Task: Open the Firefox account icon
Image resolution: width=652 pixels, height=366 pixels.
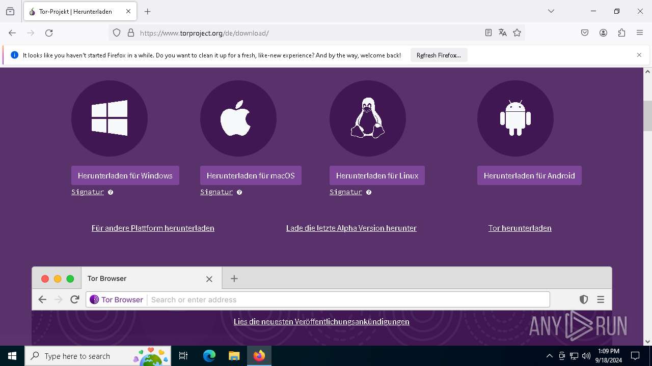Action: pyautogui.click(x=603, y=33)
